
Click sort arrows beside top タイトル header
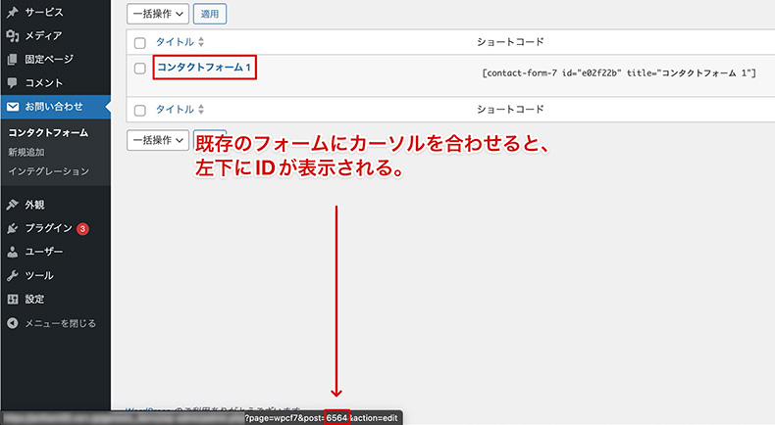pyautogui.click(x=201, y=42)
